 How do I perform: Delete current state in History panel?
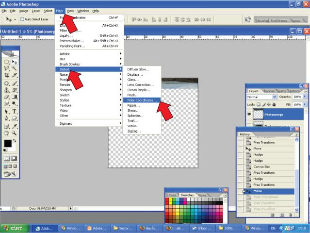(290, 215)
